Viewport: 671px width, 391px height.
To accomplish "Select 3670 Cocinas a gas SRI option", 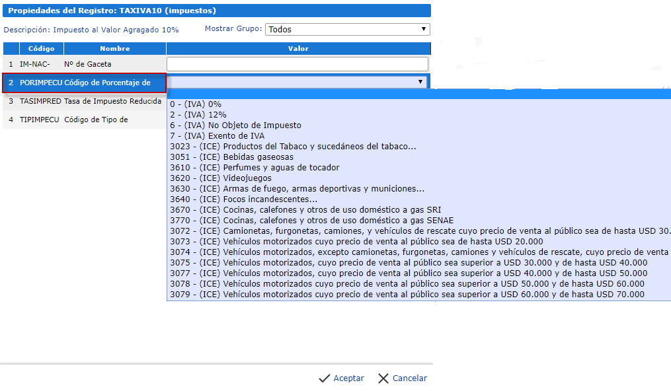I will coord(418,210).
